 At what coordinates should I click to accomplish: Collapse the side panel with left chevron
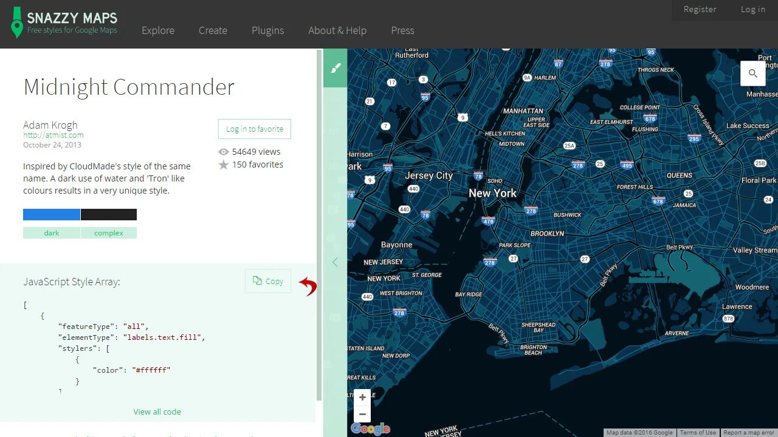(335, 262)
